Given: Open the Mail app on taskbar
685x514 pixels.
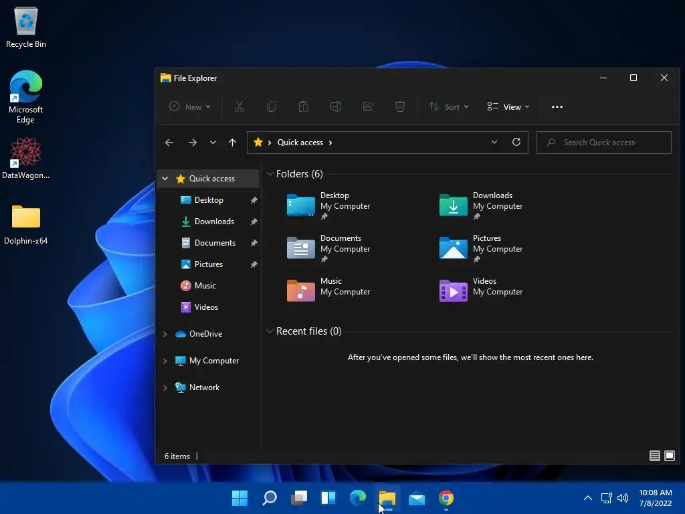Looking at the screenshot, I should click(x=417, y=498).
